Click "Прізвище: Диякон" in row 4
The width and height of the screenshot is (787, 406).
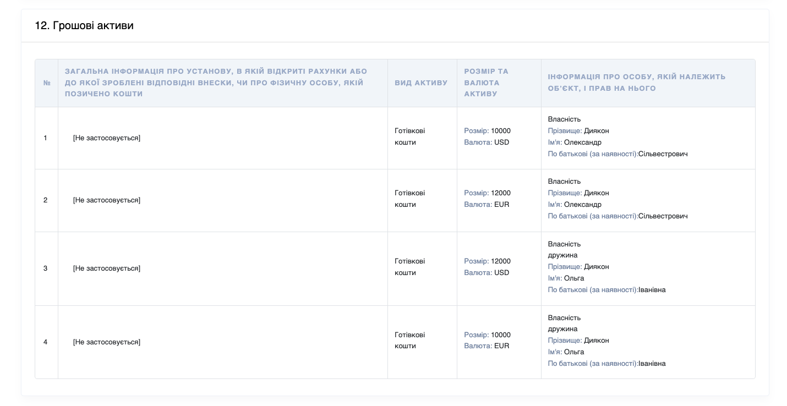pyautogui.click(x=578, y=341)
